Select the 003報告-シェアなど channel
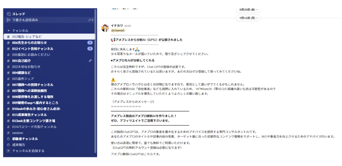The height and width of the screenshot is (166, 342). [49, 36]
